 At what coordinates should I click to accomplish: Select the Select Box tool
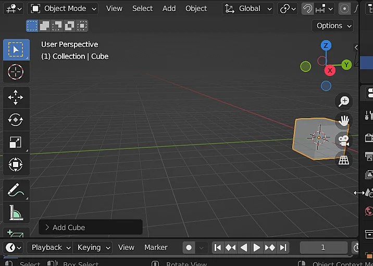(16, 49)
